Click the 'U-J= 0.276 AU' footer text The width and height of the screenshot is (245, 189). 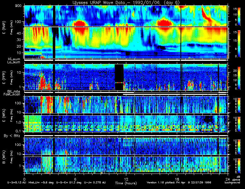95,182
